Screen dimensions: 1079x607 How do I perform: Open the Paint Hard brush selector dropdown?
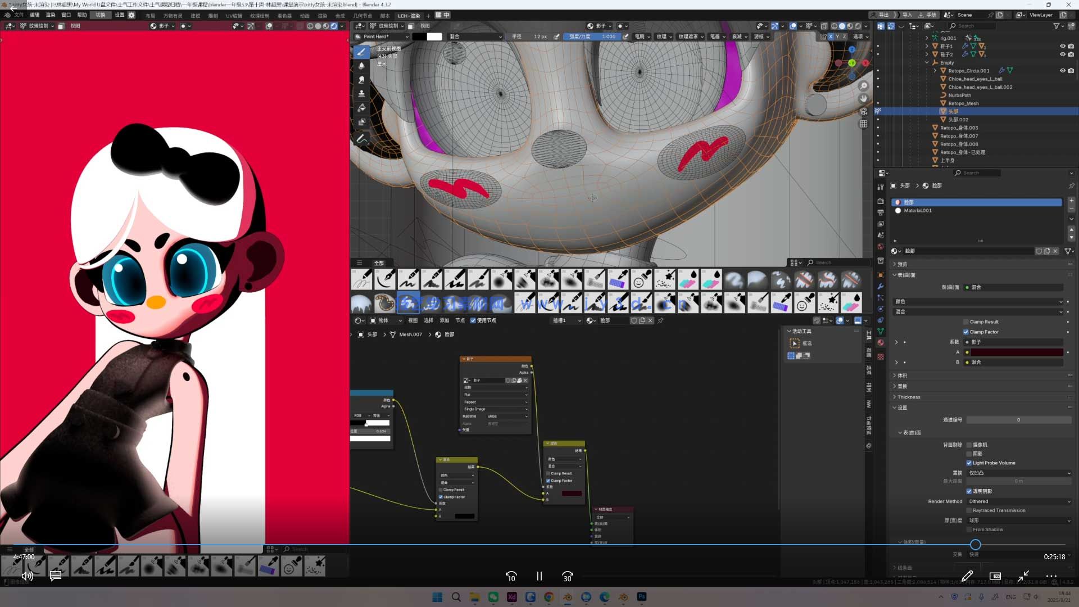pyautogui.click(x=382, y=37)
